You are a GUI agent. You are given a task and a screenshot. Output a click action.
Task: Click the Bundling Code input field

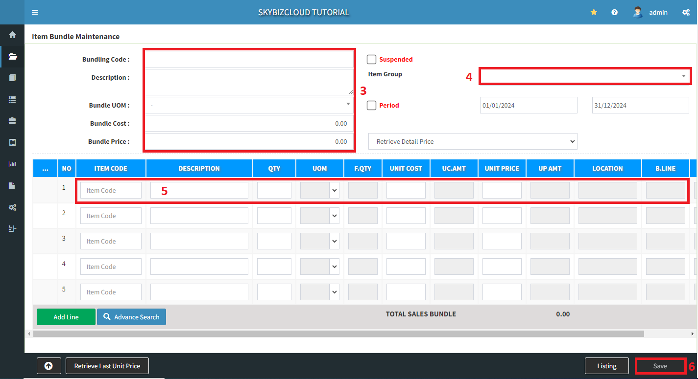[249, 59]
